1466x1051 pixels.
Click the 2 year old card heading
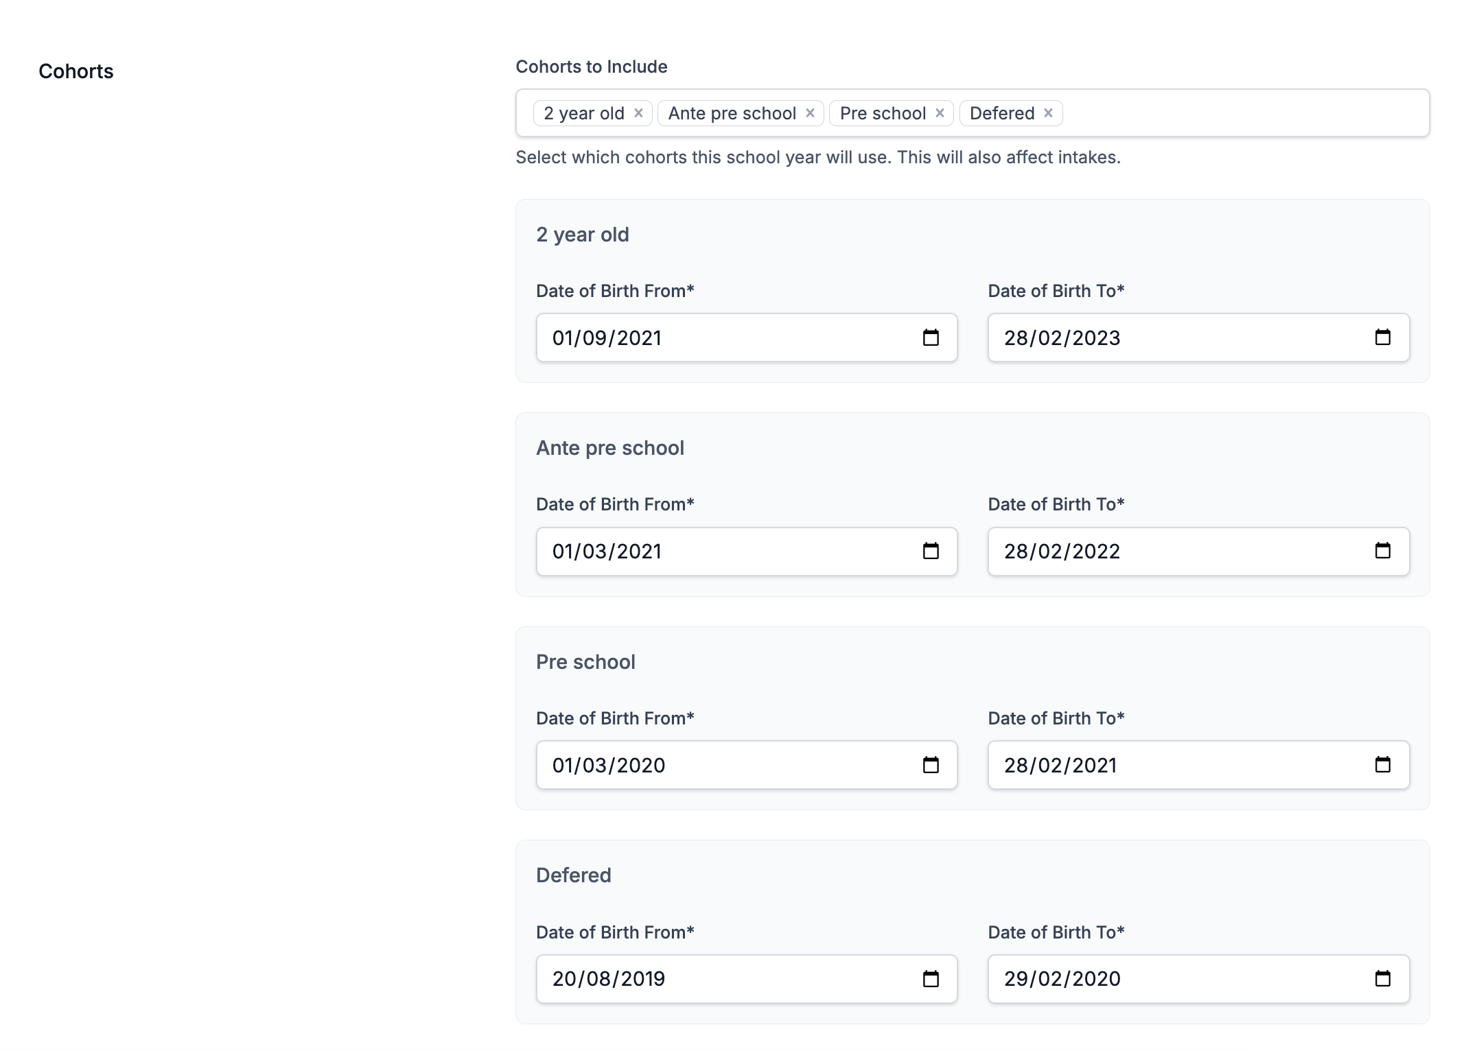click(583, 235)
